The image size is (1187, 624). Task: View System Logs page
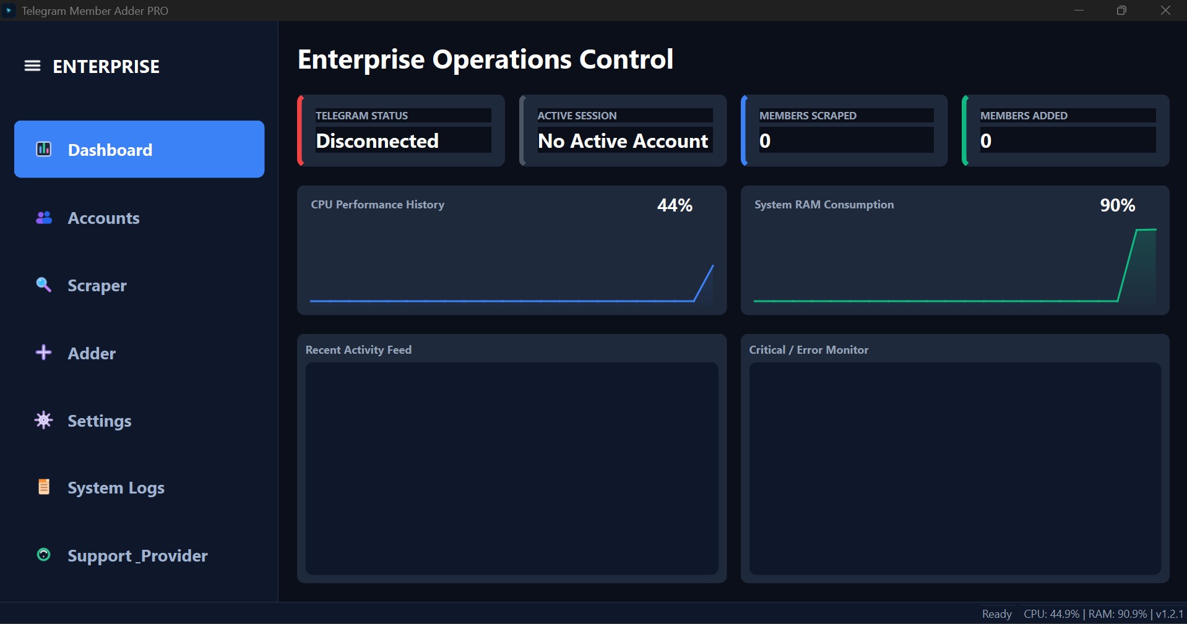pos(139,488)
